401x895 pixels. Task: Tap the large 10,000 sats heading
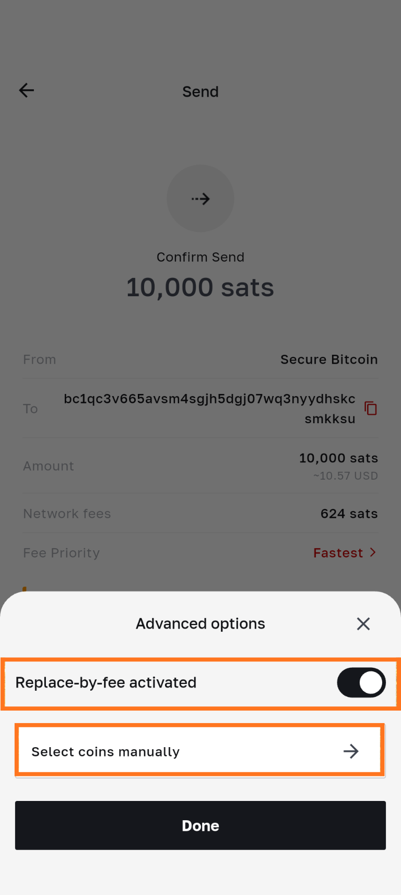pos(200,287)
